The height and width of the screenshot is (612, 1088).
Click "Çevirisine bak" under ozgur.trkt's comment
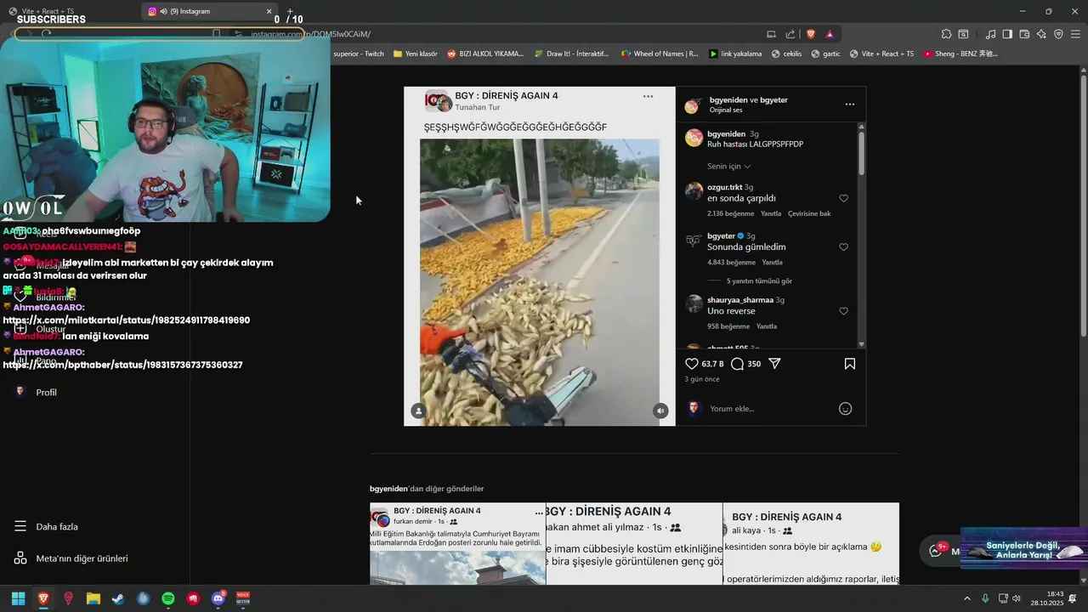point(809,214)
